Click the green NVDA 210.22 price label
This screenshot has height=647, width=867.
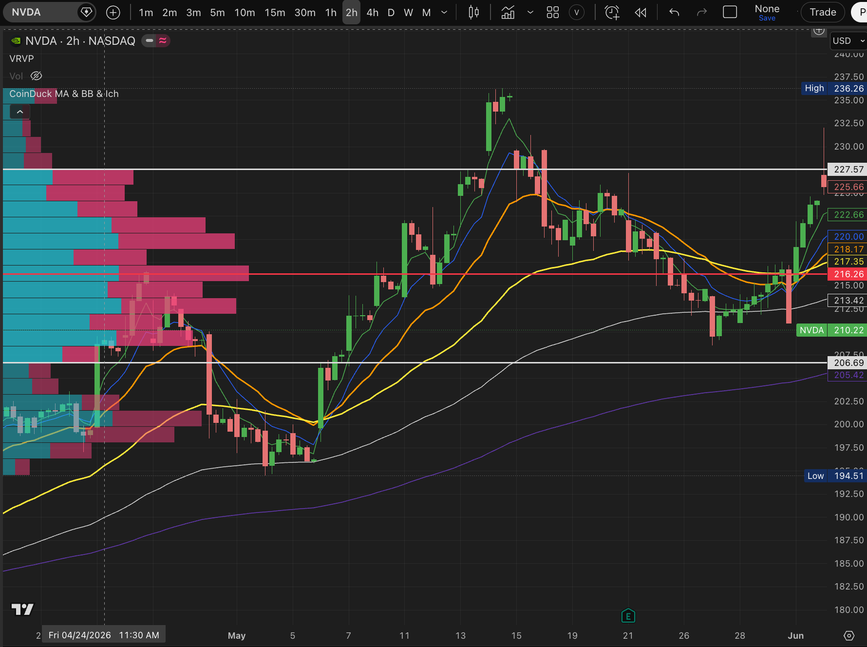(831, 330)
